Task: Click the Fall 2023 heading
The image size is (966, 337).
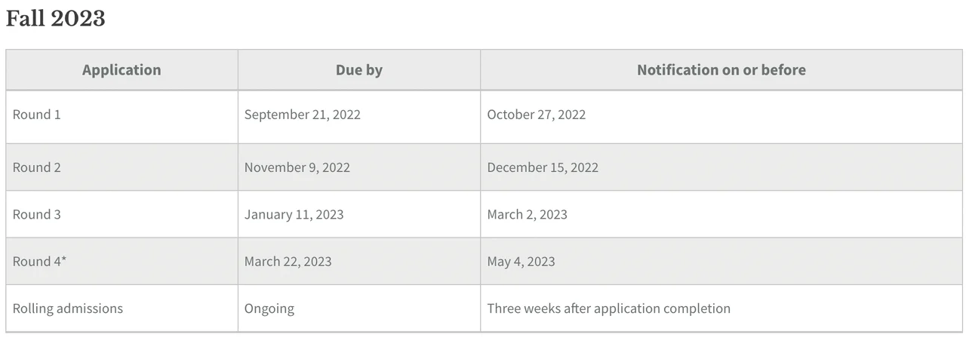Action: point(55,18)
